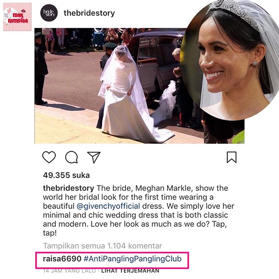Tap the Mak Rumpita logo
The height and width of the screenshot is (279, 279).
click(17, 17)
